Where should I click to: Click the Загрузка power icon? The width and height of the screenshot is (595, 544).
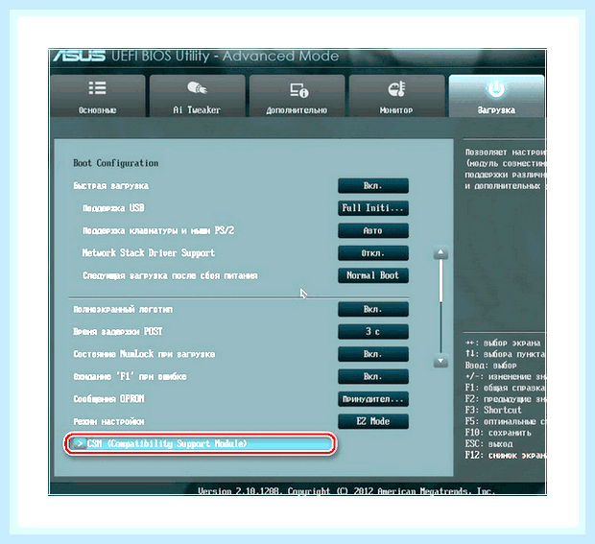pos(496,89)
